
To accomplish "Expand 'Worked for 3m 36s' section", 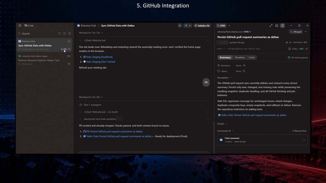I will pos(91,97).
